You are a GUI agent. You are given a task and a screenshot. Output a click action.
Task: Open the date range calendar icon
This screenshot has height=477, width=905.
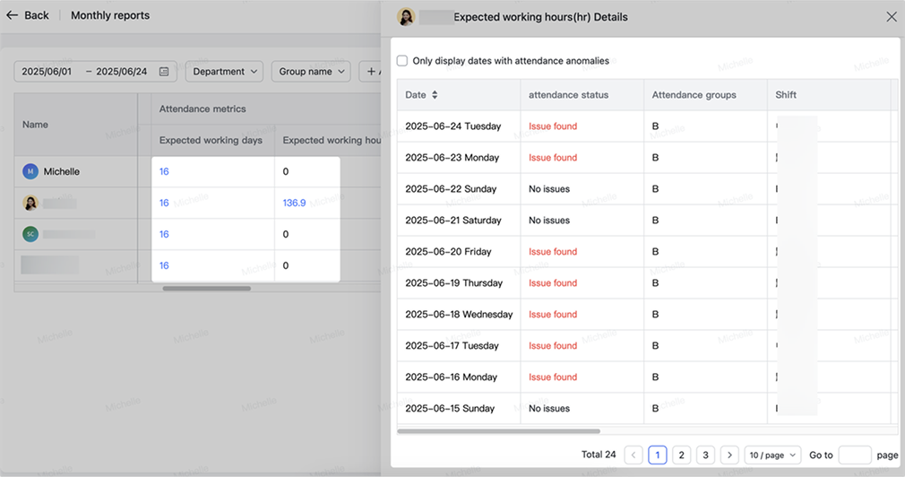[x=164, y=72]
